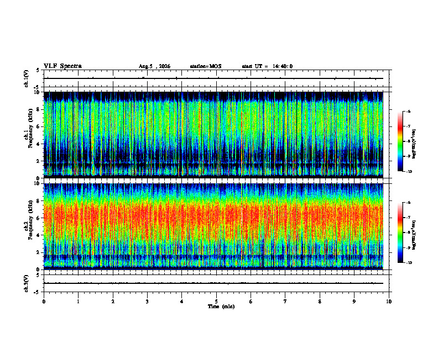
Task: Click the time axis tick label "1"
Action: tap(78, 302)
